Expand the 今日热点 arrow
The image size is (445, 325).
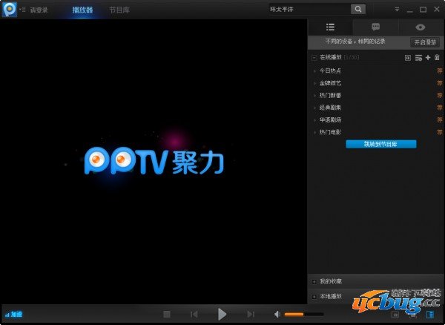click(314, 71)
